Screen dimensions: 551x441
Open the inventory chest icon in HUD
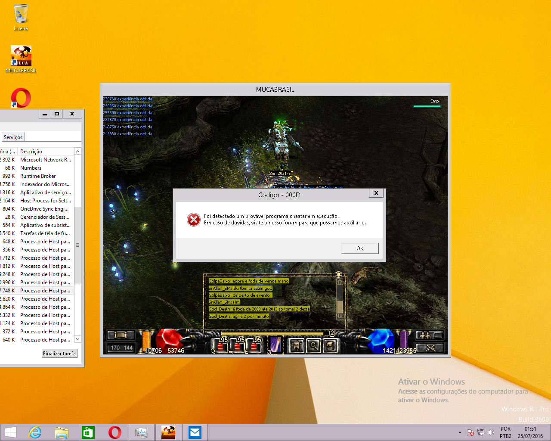[x=330, y=345]
